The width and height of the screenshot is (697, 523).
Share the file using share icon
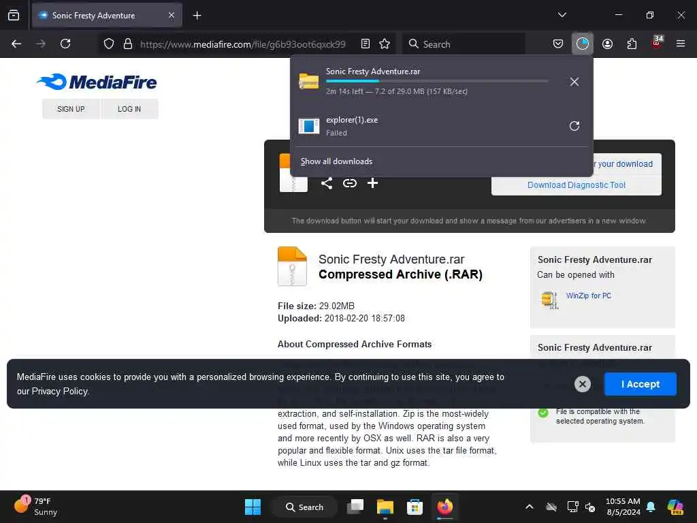pyautogui.click(x=327, y=183)
